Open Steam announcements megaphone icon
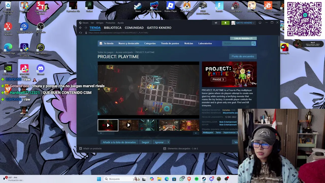The image size is (325, 183). click(216, 23)
